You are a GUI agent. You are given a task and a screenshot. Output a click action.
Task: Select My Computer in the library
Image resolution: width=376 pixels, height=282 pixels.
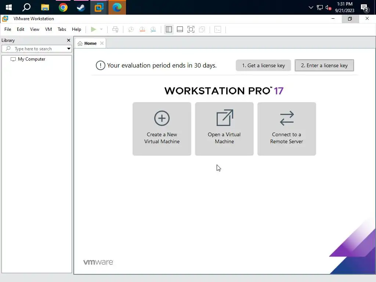point(28,59)
